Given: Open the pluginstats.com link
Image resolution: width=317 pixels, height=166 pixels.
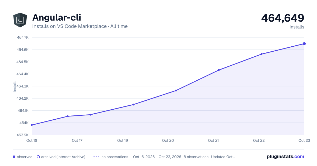Looking at the screenshot, I should 286,157.
